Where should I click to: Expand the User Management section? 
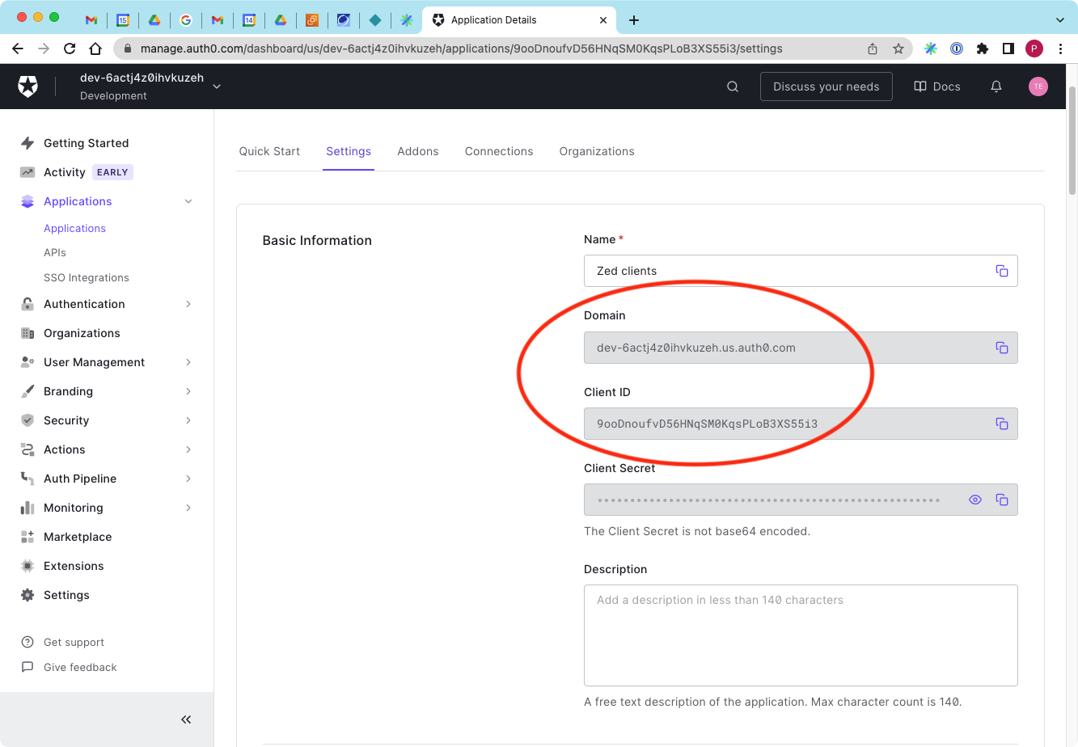click(x=188, y=362)
